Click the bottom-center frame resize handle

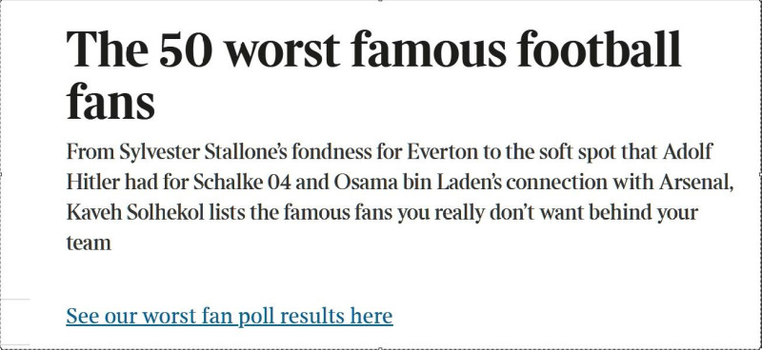380,348
